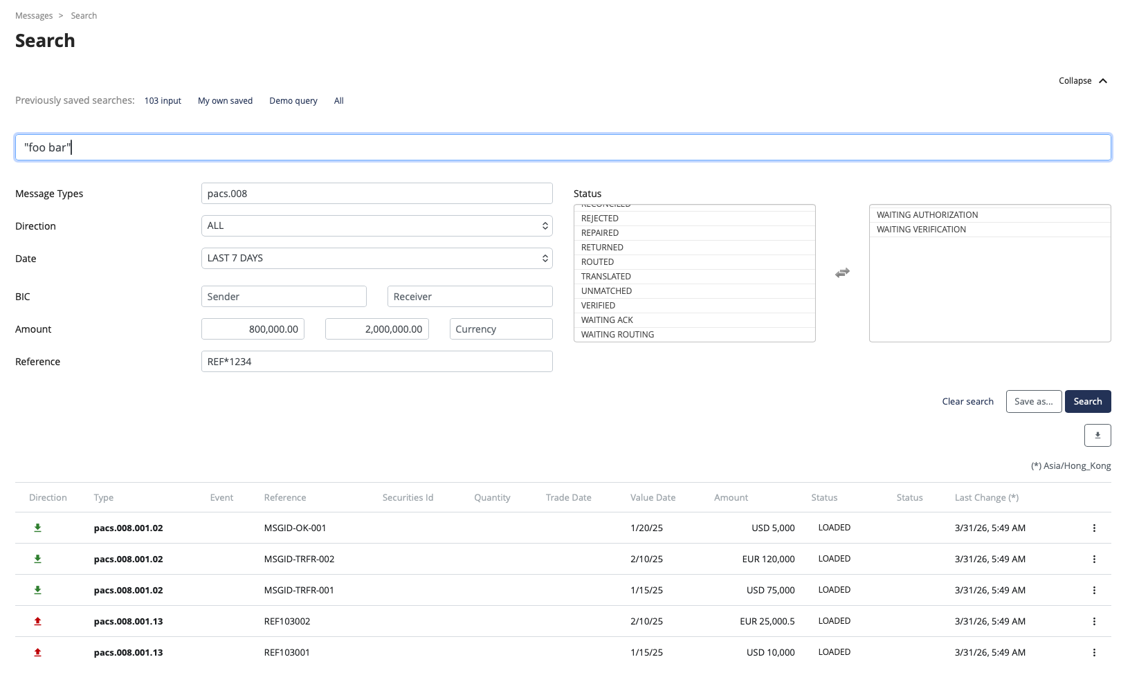Go to Messages breadcrumb
This screenshot has height=675, width=1130.
(x=34, y=16)
